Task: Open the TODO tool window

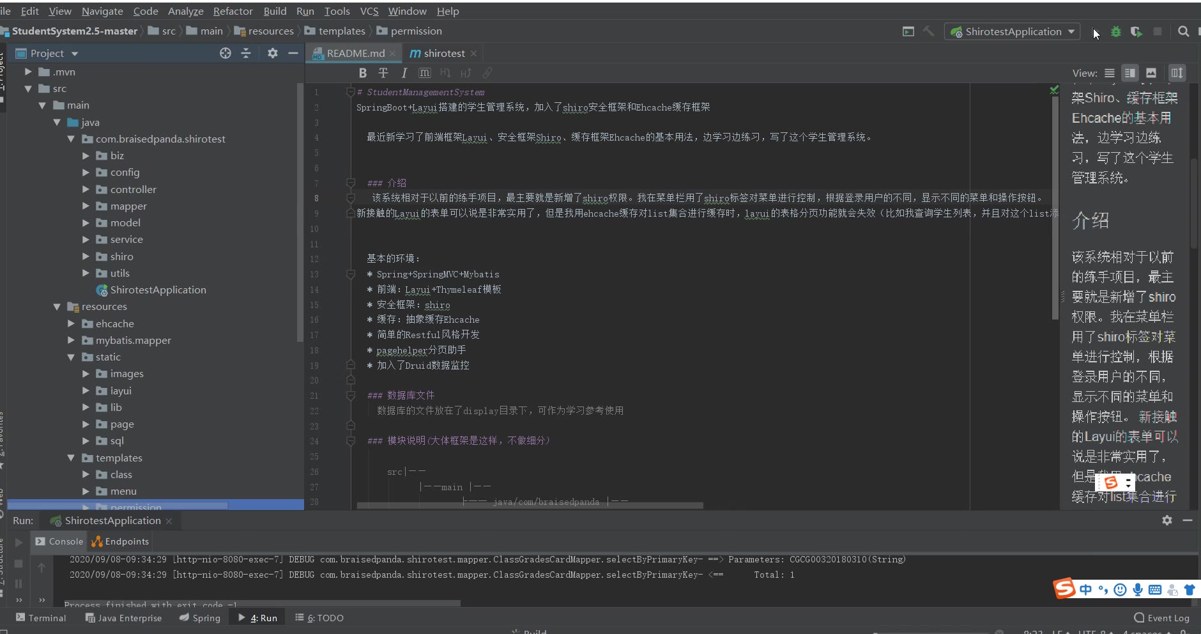Action: (319, 618)
